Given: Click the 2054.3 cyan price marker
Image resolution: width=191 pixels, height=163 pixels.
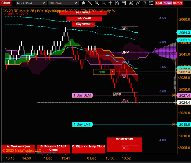Looking at the screenshot, I should [184, 33].
